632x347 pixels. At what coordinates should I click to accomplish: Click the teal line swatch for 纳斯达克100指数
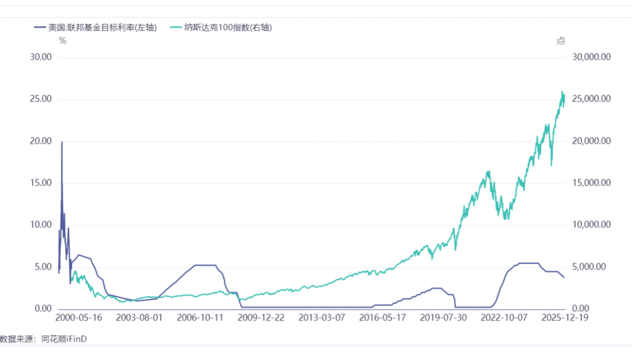coord(176,28)
